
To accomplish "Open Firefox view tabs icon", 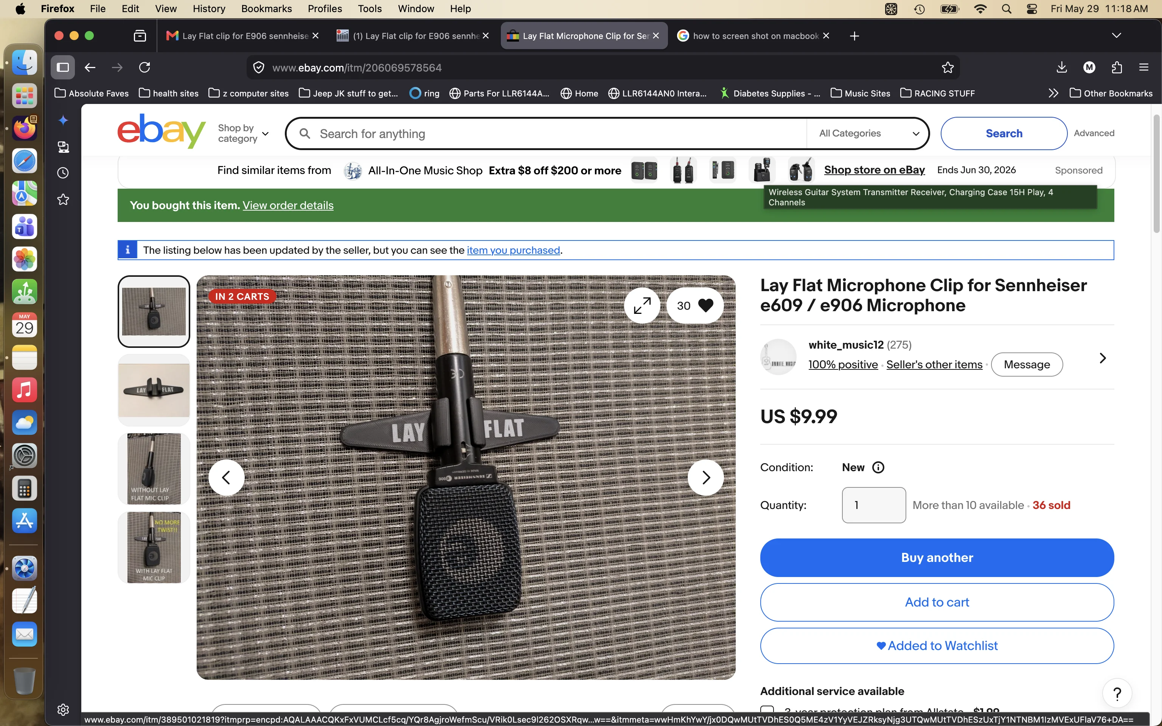I will pos(140,36).
